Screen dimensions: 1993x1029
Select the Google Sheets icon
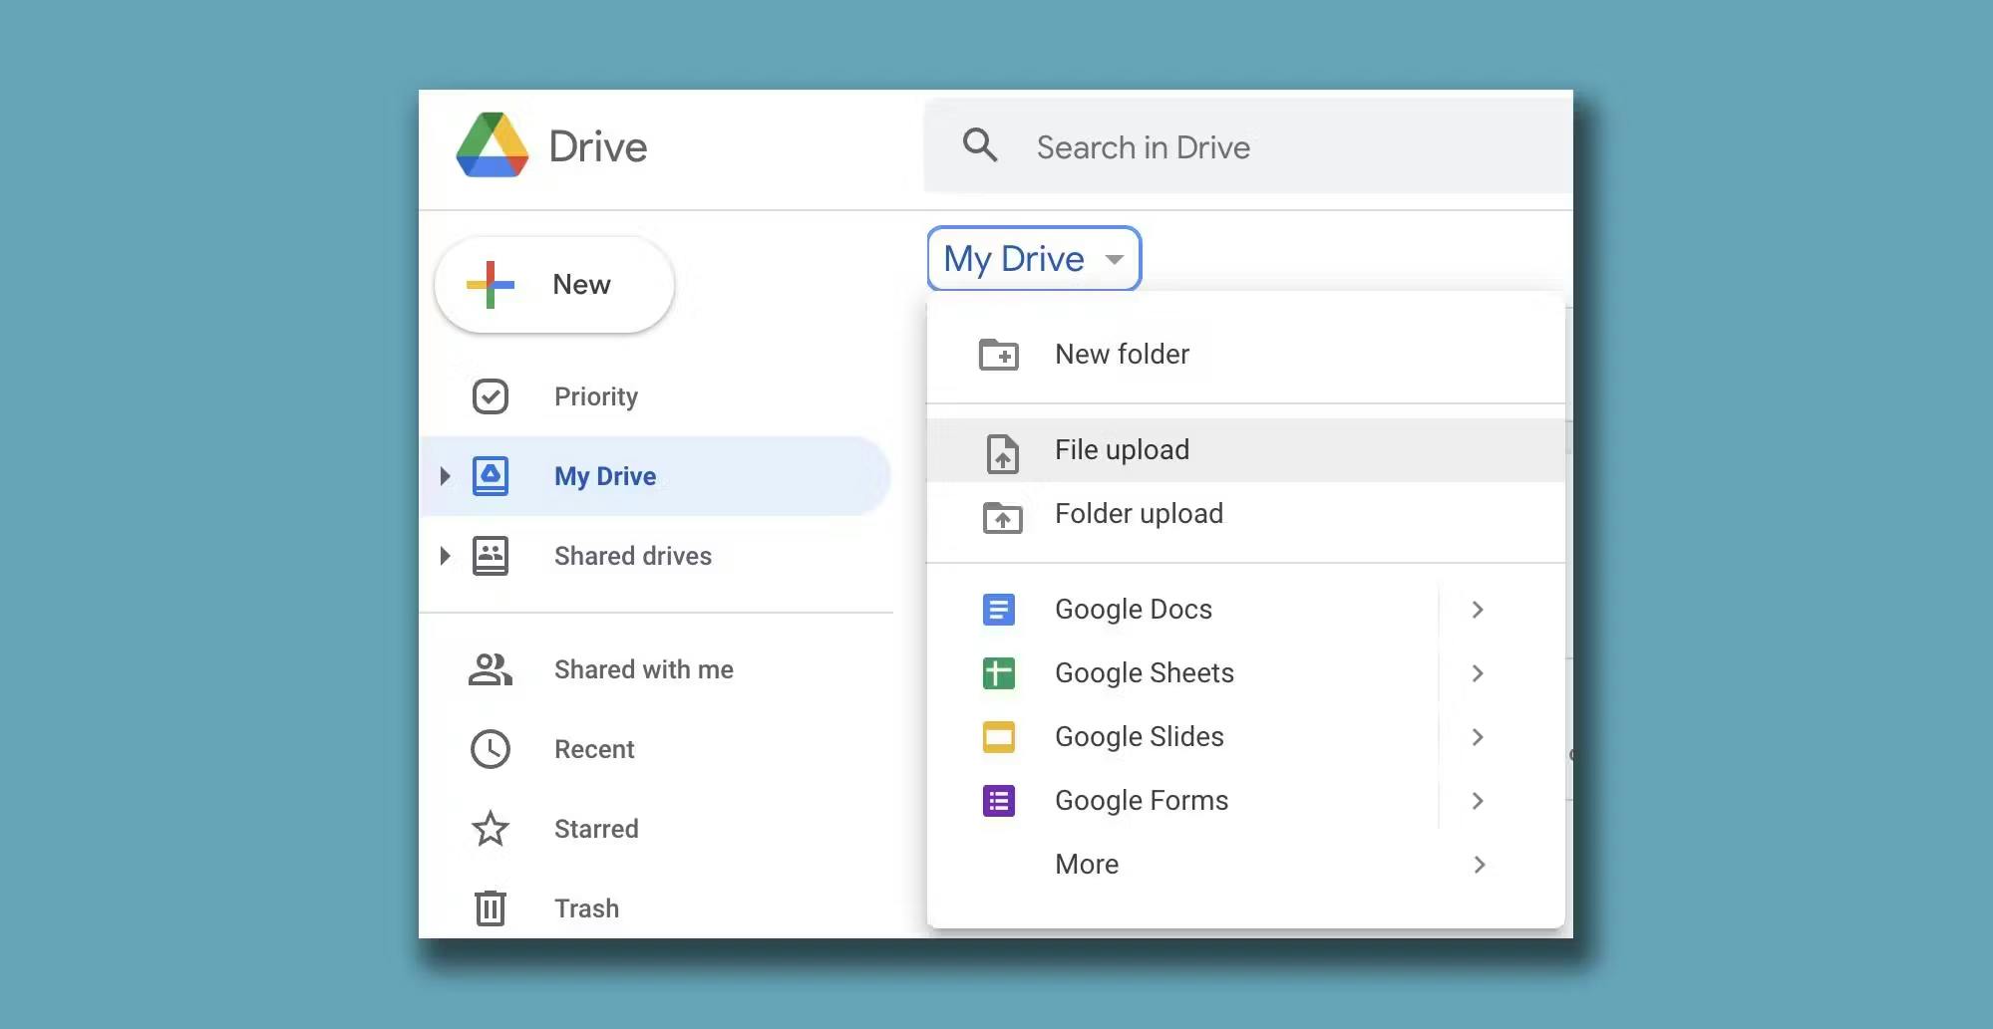[999, 672]
